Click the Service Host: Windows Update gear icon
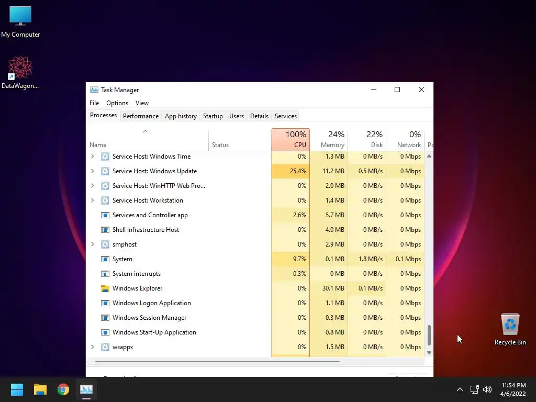The width and height of the screenshot is (536, 402). click(105, 171)
